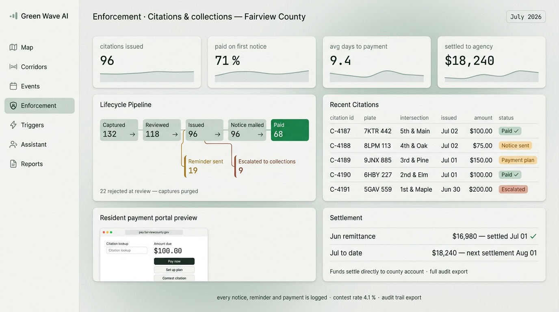
Task: Select the Notice mailed stage
Action: pos(247,130)
